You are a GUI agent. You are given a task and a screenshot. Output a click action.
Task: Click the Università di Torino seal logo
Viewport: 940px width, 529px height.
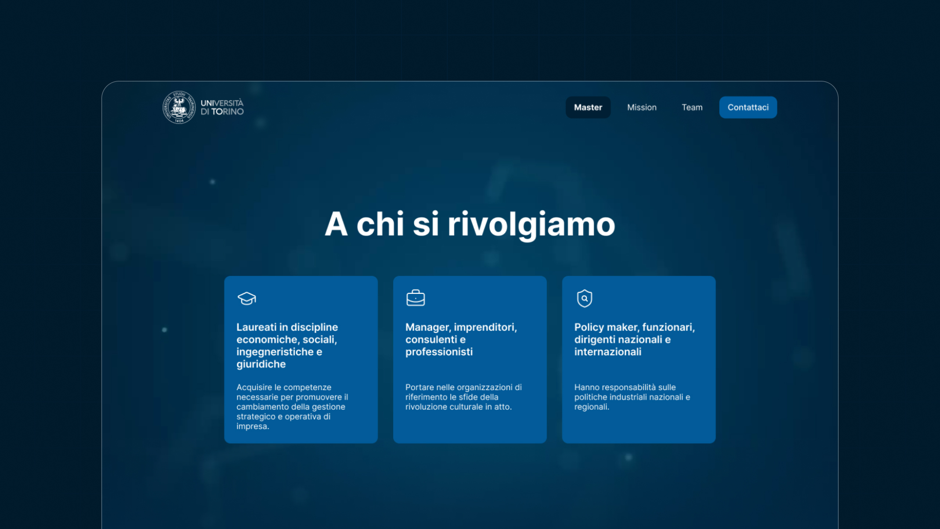click(179, 107)
